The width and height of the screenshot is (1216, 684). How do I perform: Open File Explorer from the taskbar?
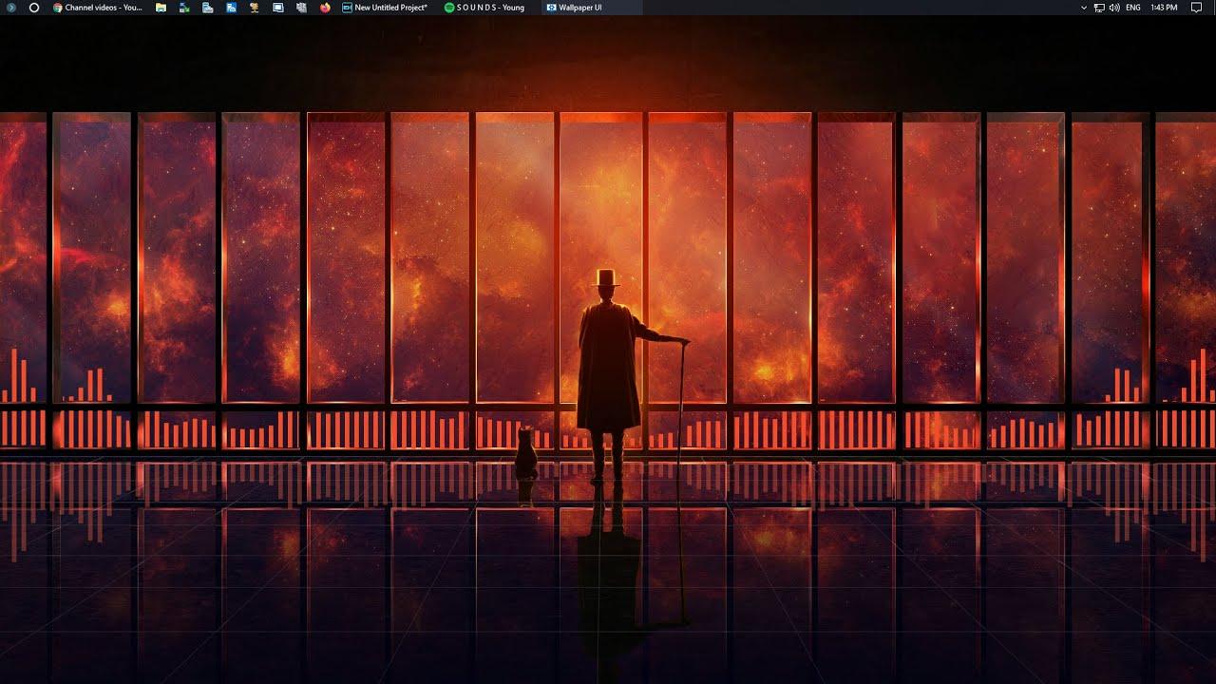click(161, 8)
